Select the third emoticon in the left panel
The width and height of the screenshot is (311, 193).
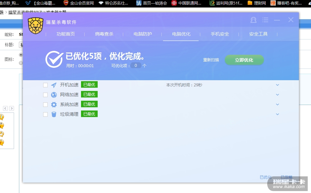coord(2,134)
